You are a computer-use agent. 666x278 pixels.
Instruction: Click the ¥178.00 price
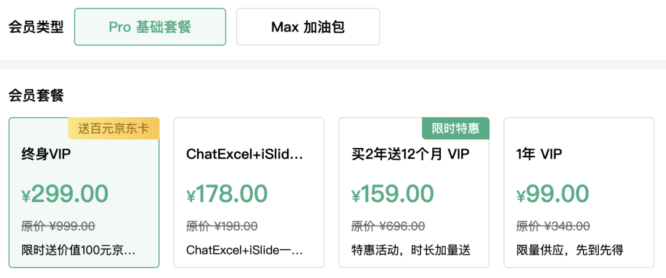tap(227, 194)
